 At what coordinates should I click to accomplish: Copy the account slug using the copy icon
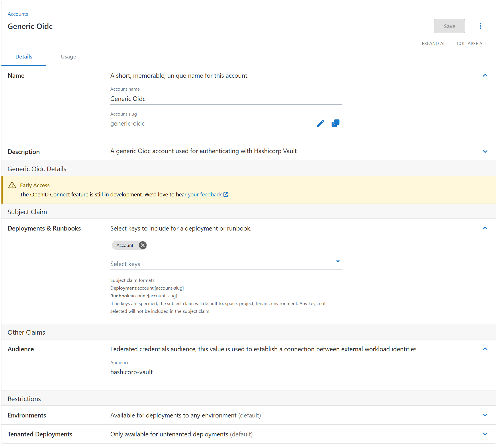click(335, 123)
